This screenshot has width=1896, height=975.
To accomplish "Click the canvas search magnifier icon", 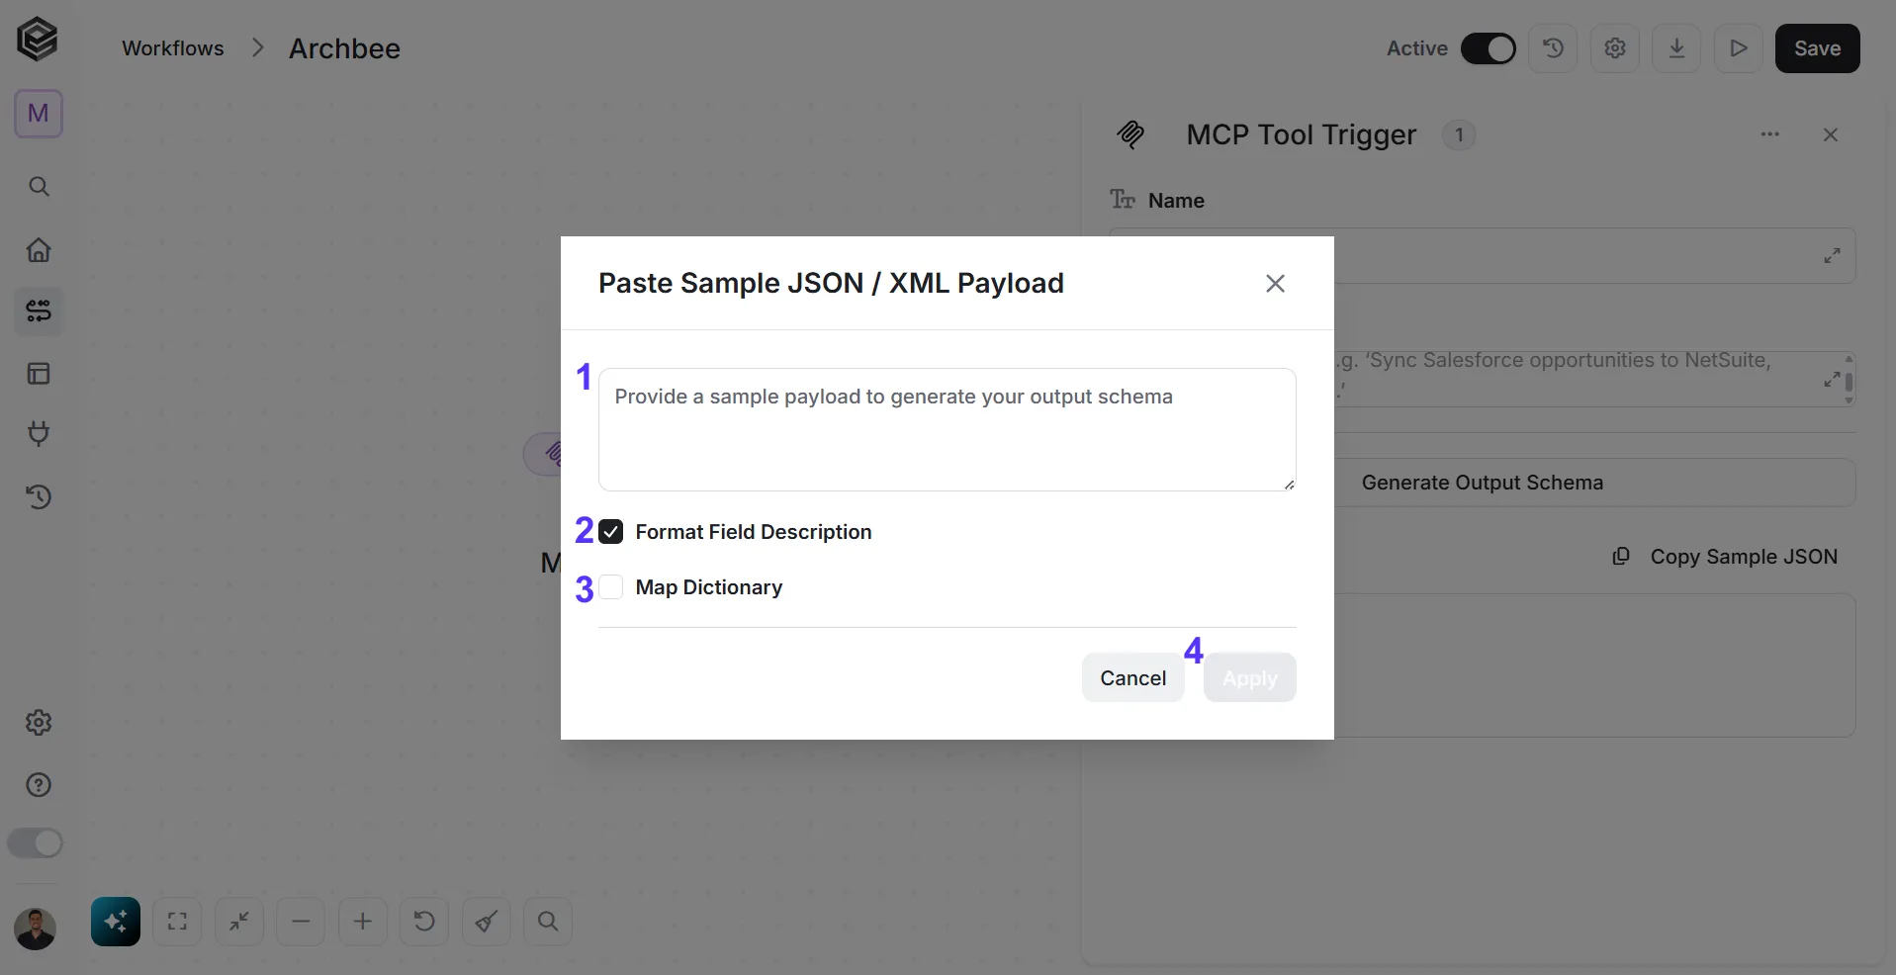I will tap(548, 922).
